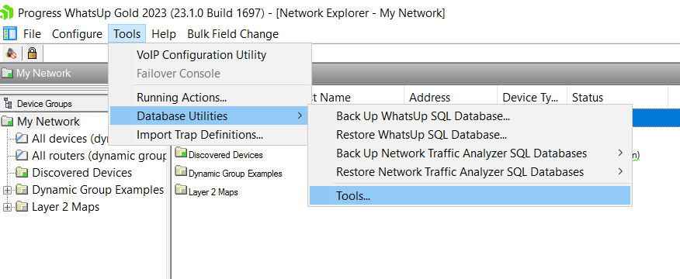Click Dynamic Group Examples folder icon in tree
The height and width of the screenshot is (279, 680).
pyautogui.click(x=22, y=190)
